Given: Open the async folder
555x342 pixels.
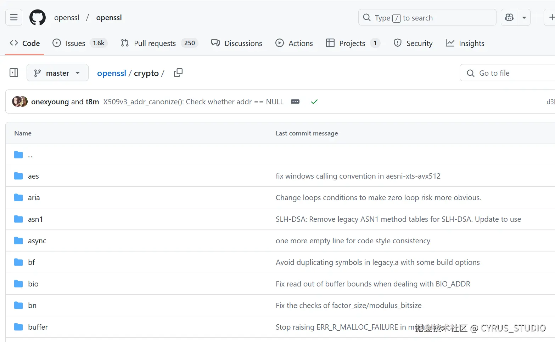Looking at the screenshot, I should pyautogui.click(x=37, y=241).
